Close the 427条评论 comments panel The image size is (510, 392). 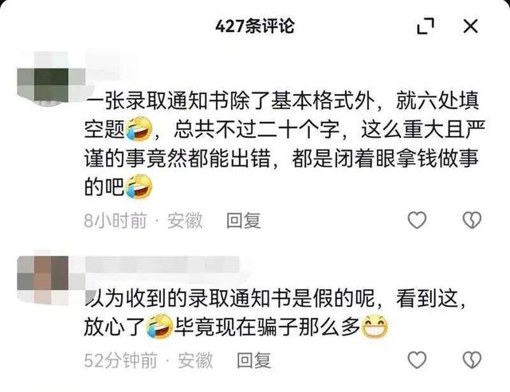(x=470, y=26)
